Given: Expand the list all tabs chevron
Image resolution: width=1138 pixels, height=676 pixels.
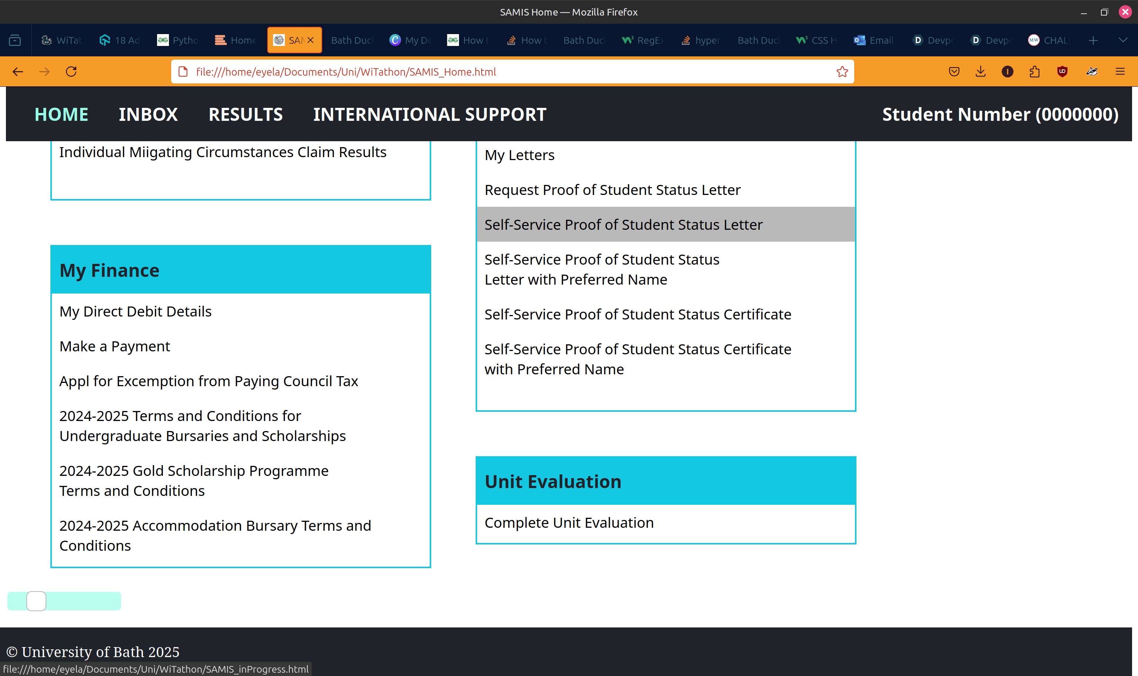Looking at the screenshot, I should [1123, 40].
